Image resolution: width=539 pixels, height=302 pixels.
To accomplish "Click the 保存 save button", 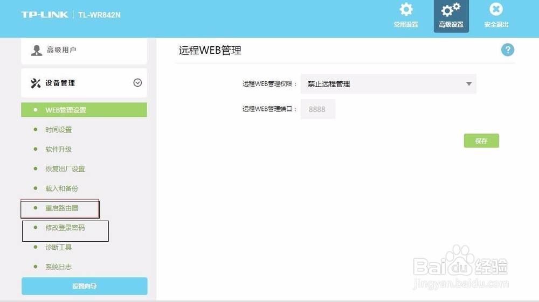I will (481, 141).
